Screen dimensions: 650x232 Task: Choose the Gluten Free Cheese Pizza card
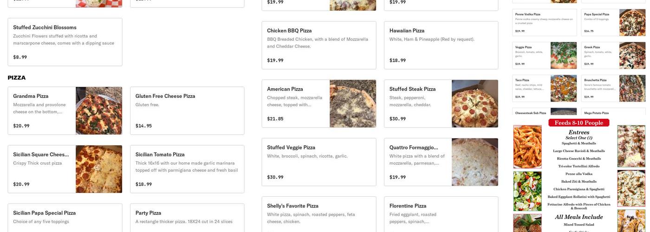[187, 111]
